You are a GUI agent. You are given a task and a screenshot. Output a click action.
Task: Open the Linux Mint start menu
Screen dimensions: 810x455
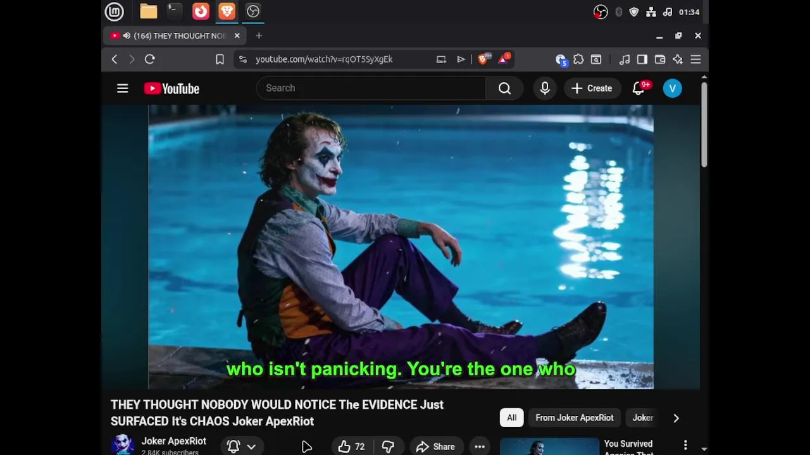click(115, 11)
